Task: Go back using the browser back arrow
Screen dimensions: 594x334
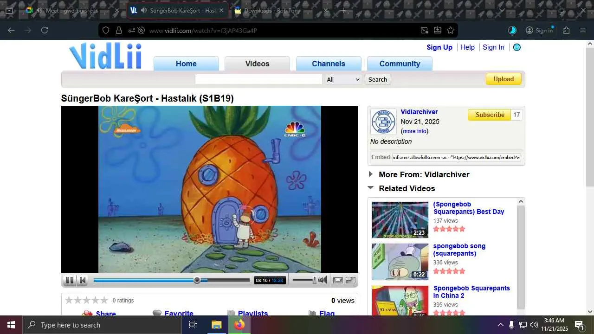Action: (11, 30)
